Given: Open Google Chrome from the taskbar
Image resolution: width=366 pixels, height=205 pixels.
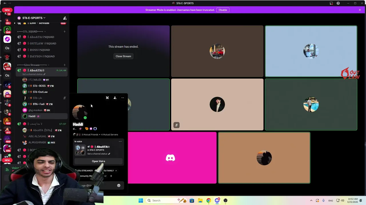Looking at the screenshot, I should [208, 200].
